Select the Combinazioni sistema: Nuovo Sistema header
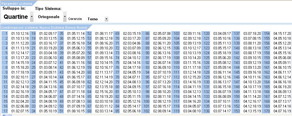The height and width of the screenshot is (116, 292). tap(44, 28)
